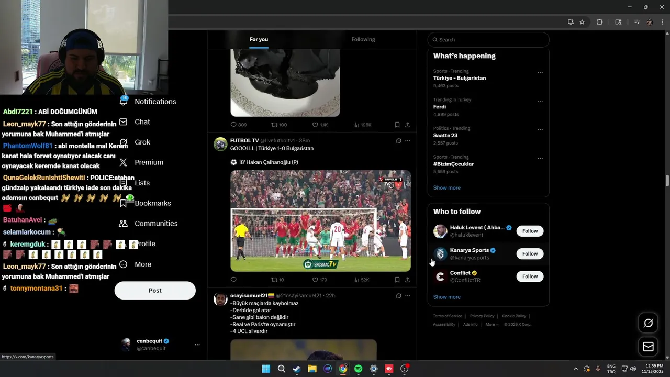
Task: Like the post with 1.1K likes
Action: 320,125
